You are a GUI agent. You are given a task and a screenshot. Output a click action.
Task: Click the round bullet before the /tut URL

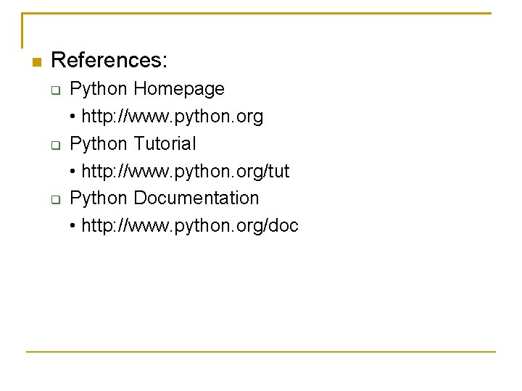click(74, 172)
